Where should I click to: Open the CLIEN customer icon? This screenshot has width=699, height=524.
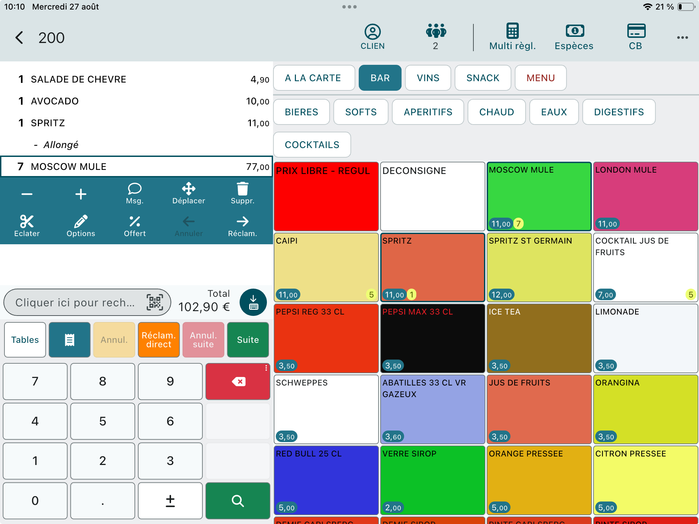(x=372, y=37)
